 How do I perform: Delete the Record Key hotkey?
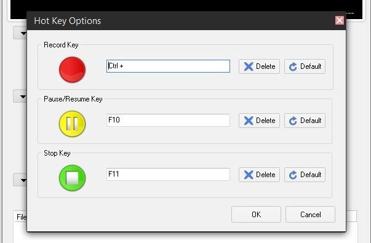coord(259,66)
